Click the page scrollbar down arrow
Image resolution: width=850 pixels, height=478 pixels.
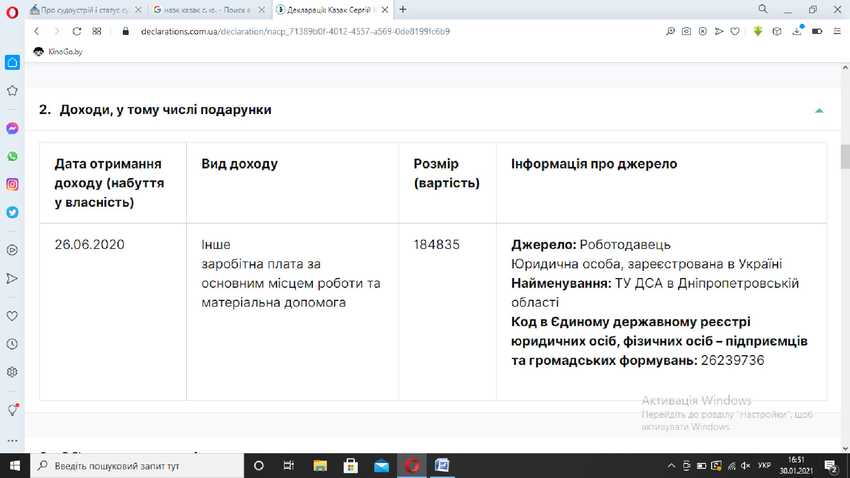(845, 449)
